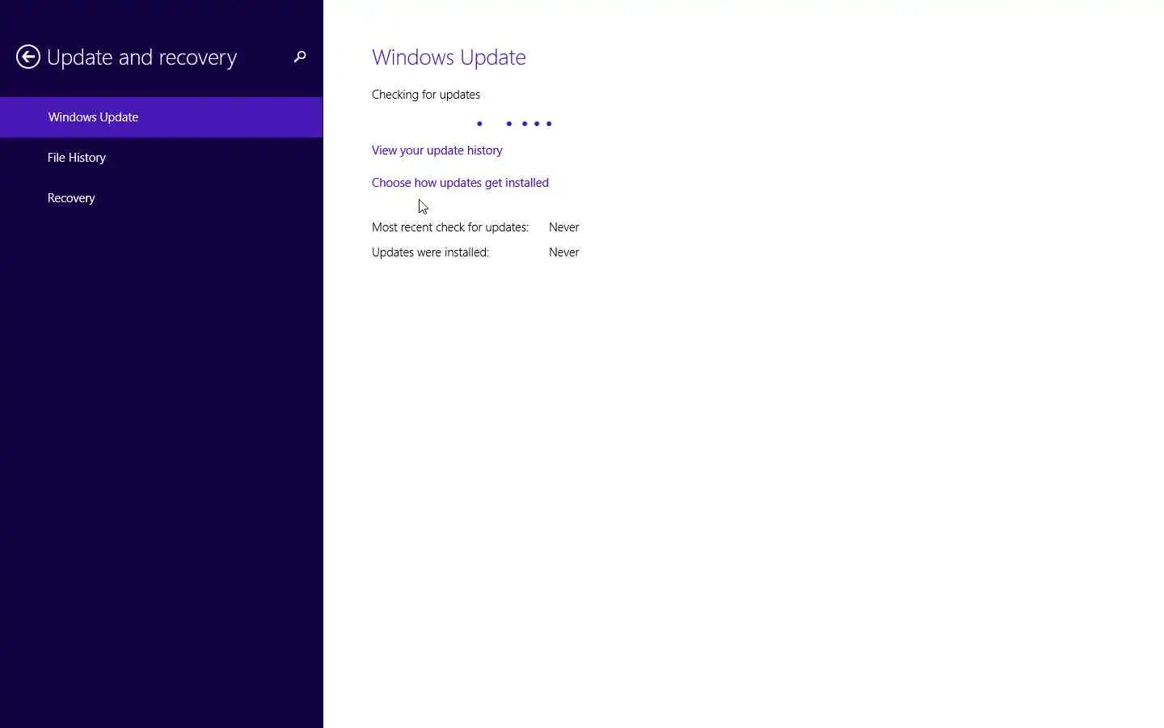Click 'Most recent check for updates:' label
The height and width of the screenshot is (728, 1164).
click(x=450, y=227)
